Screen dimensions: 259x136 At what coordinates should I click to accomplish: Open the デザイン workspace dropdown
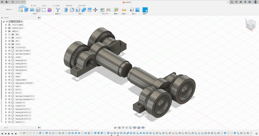click(9, 10)
